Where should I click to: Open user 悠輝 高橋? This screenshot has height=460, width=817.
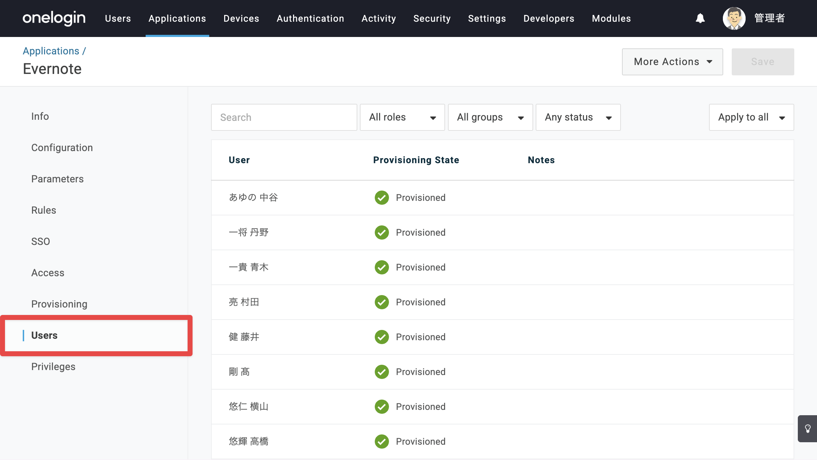(249, 441)
